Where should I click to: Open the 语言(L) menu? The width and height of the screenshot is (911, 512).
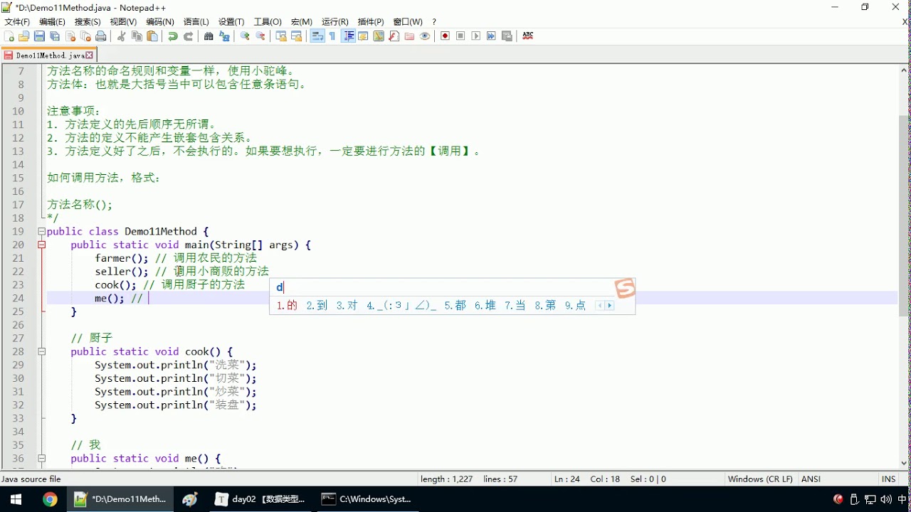point(196,22)
